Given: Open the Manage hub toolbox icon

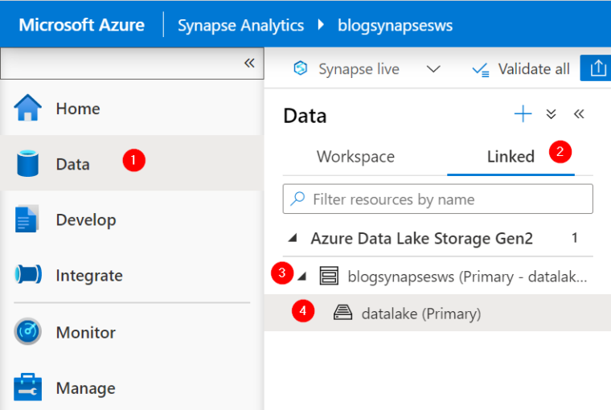Looking at the screenshot, I should click(x=27, y=387).
